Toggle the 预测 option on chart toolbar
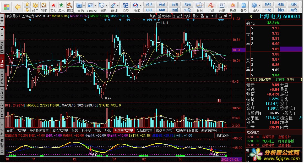 coord(214,16)
